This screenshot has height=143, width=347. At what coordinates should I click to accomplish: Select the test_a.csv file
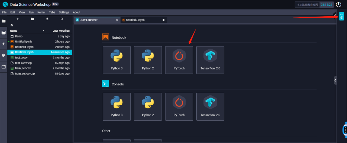click(x=40, y=58)
